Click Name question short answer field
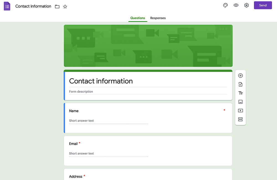277x180 pixels. [109, 121]
